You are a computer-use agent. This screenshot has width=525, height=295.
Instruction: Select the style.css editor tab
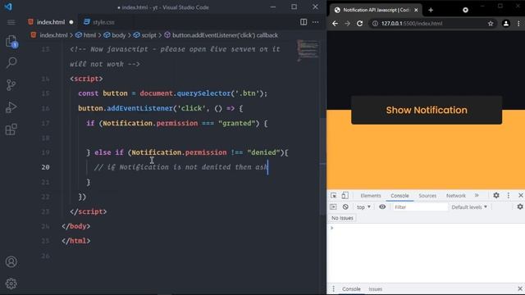click(103, 22)
